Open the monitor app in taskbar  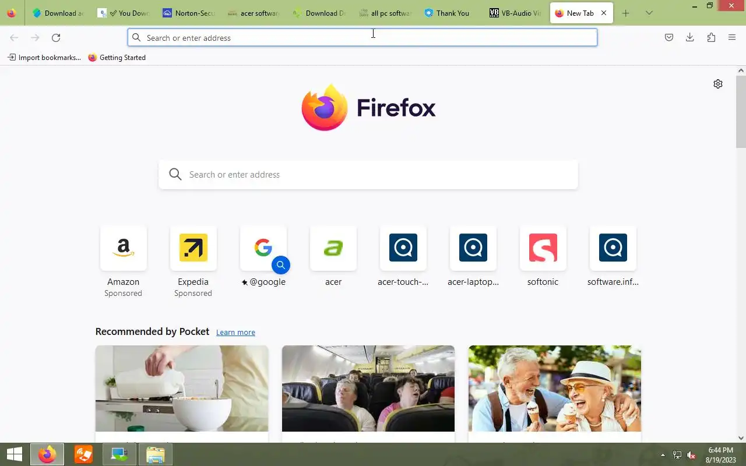[x=119, y=454]
